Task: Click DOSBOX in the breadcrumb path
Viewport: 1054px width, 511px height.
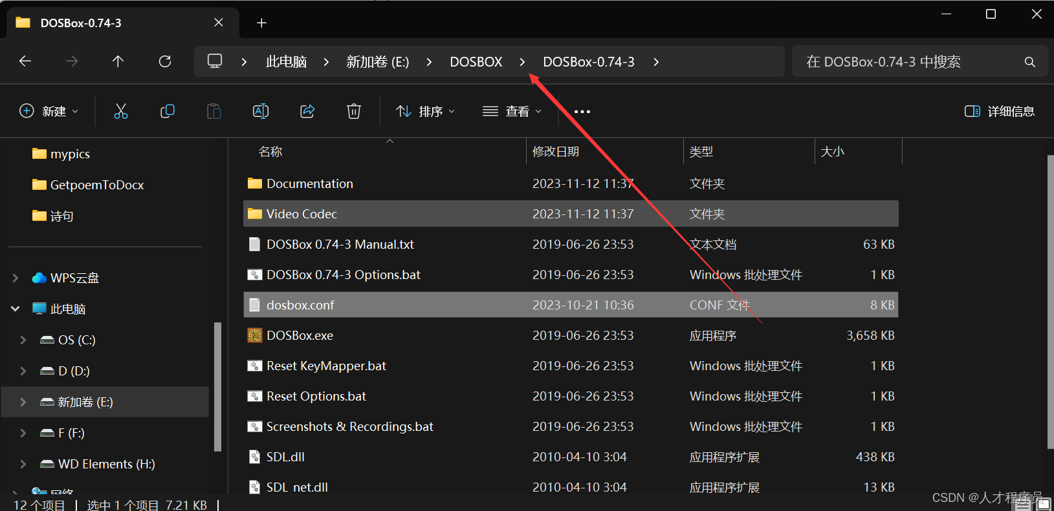Action: pyautogui.click(x=476, y=62)
